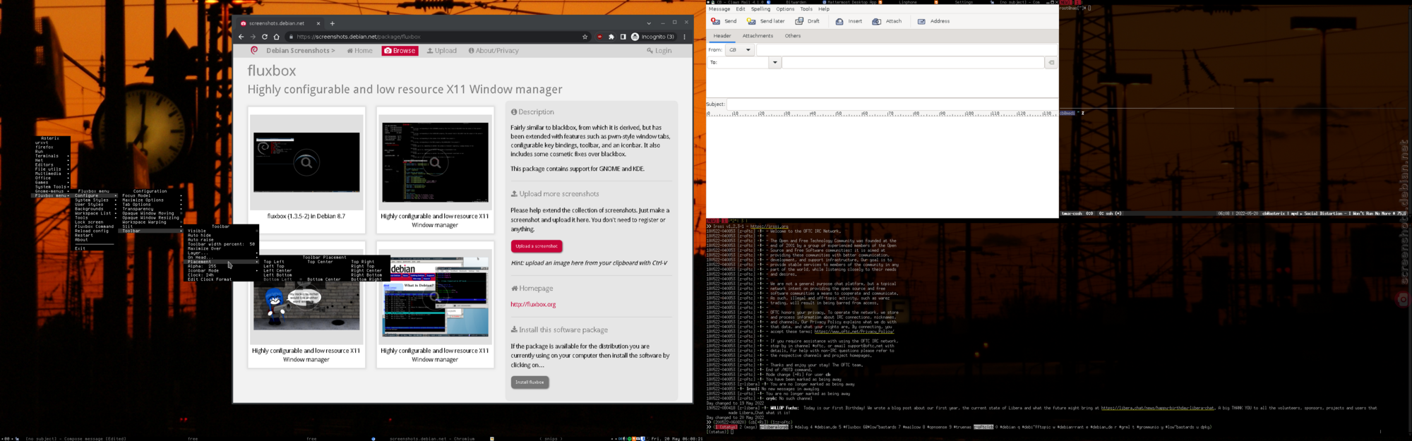This screenshot has width=1412, height=441.
Task: Expand Iconbar Mode submenu
Action: pos(222,270)
